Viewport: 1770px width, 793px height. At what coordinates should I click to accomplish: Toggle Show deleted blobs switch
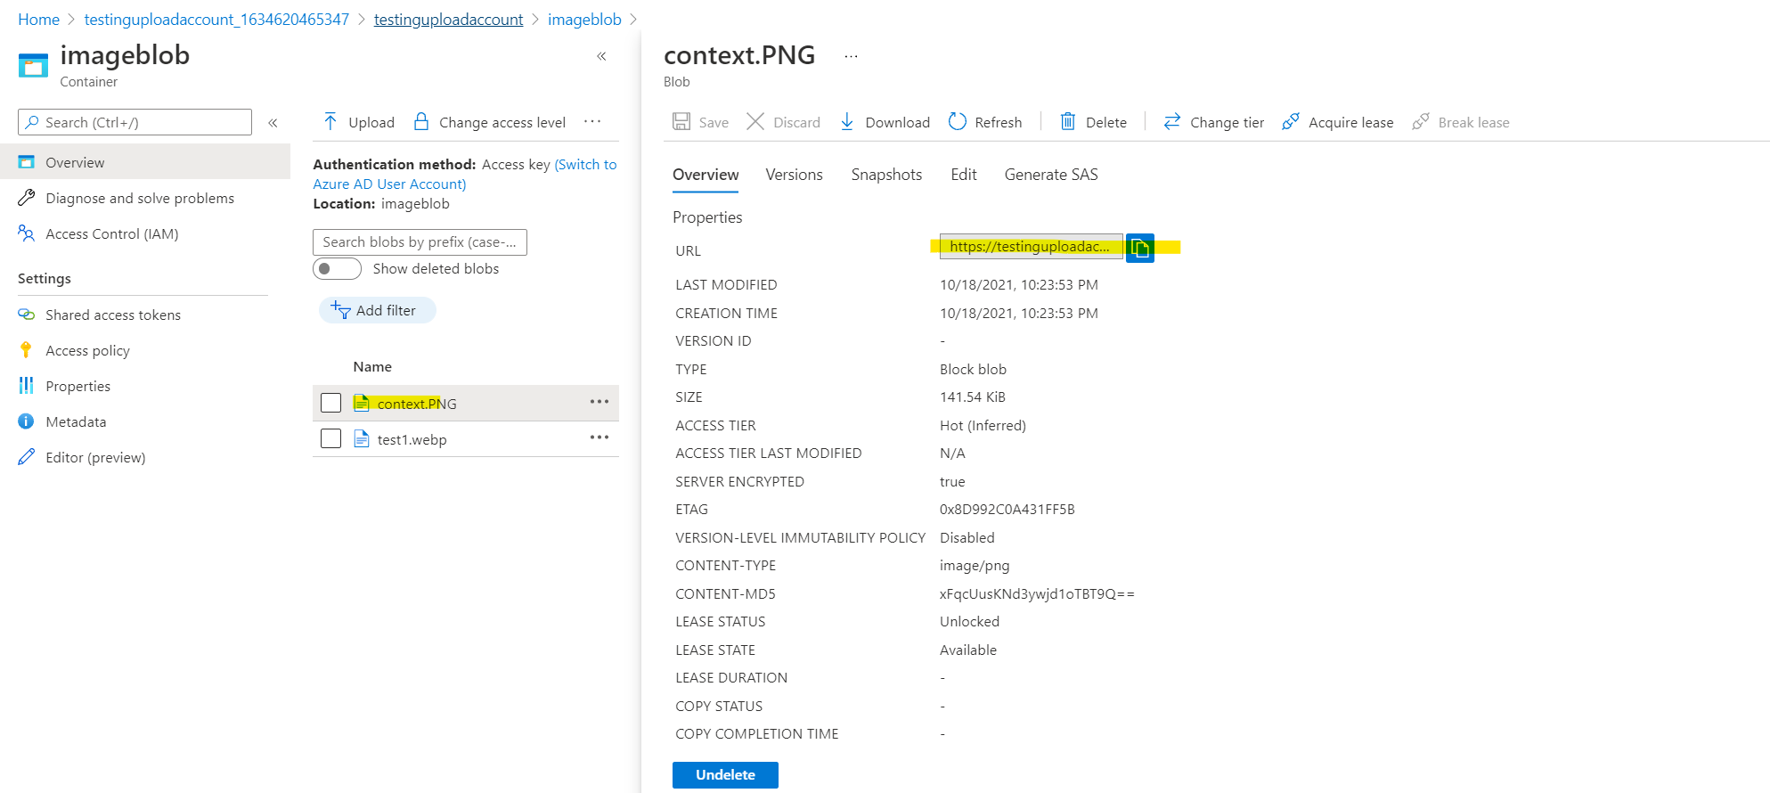point(337,268)
